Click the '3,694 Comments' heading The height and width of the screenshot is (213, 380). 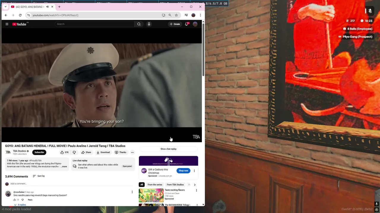pyautogui.click(x=17, y=176)
